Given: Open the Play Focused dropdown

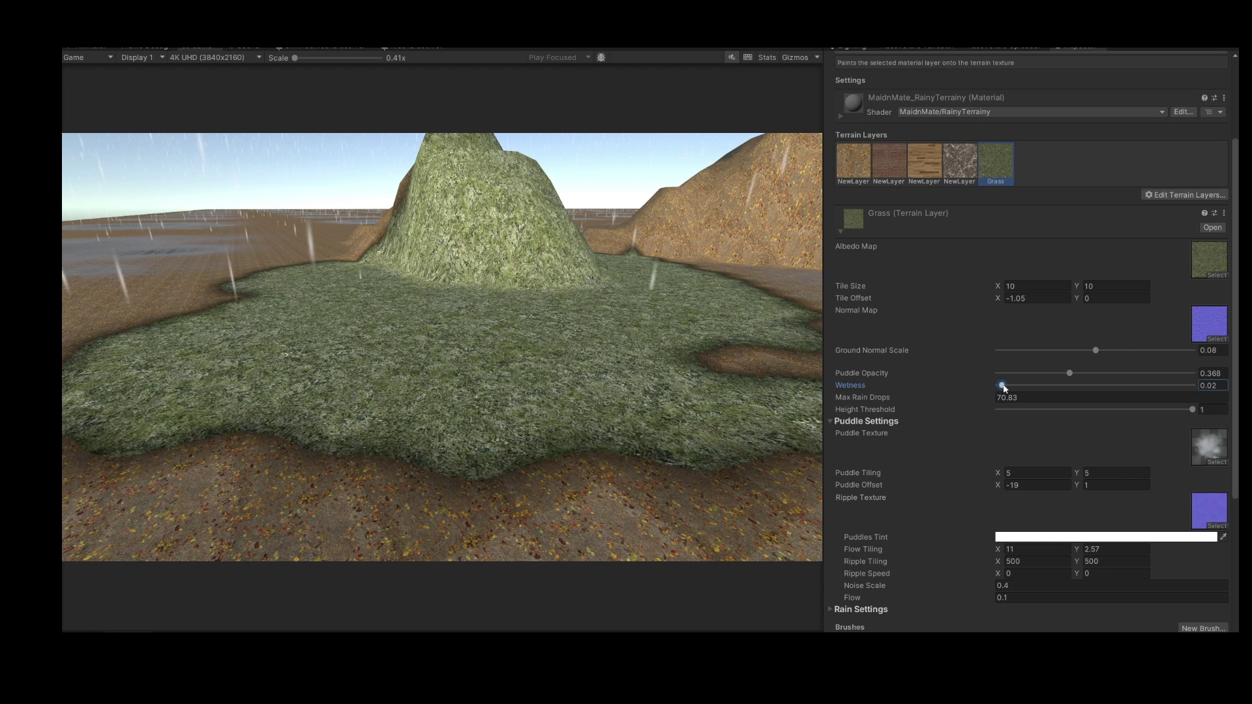Looking at the screenshot, I should pos(559,57).
